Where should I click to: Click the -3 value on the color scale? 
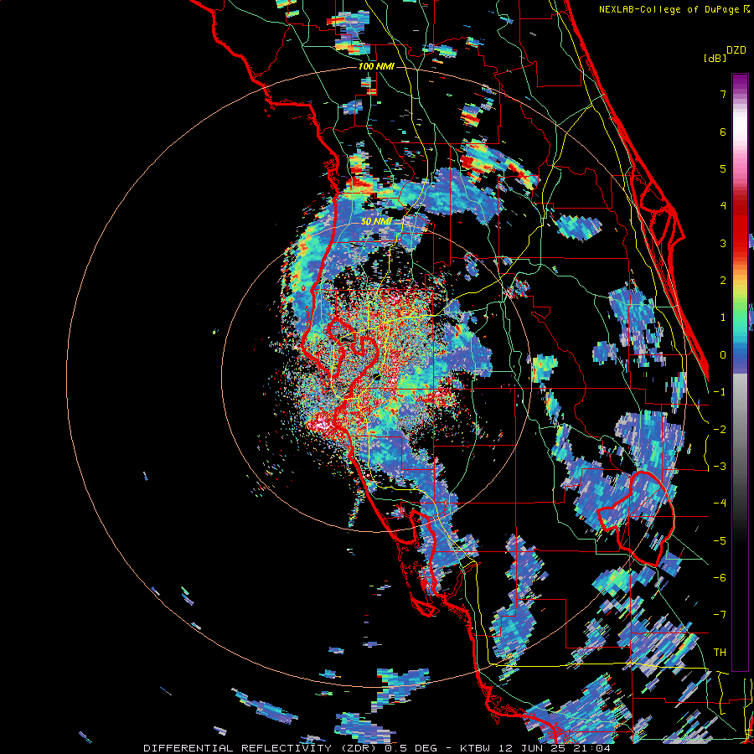coord(720,467)
